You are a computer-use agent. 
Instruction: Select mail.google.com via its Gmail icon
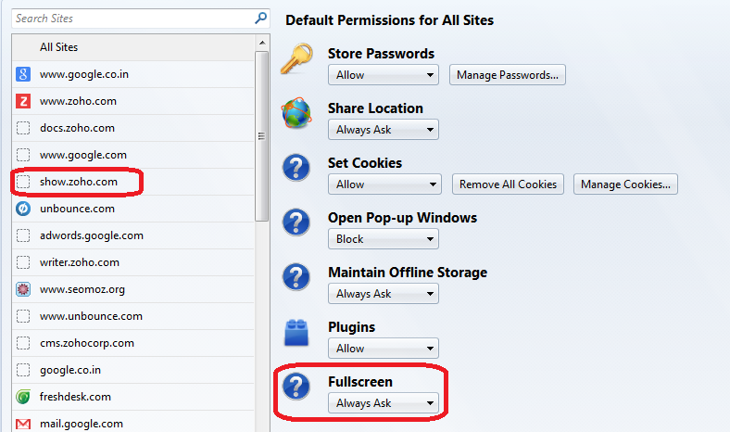coord(23,424)
